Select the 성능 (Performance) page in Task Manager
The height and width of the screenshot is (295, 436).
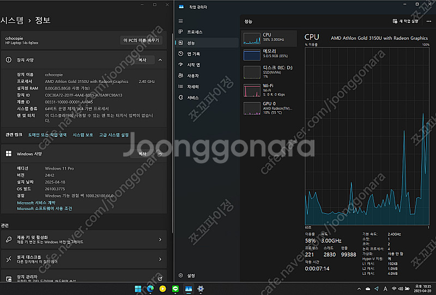207,43
